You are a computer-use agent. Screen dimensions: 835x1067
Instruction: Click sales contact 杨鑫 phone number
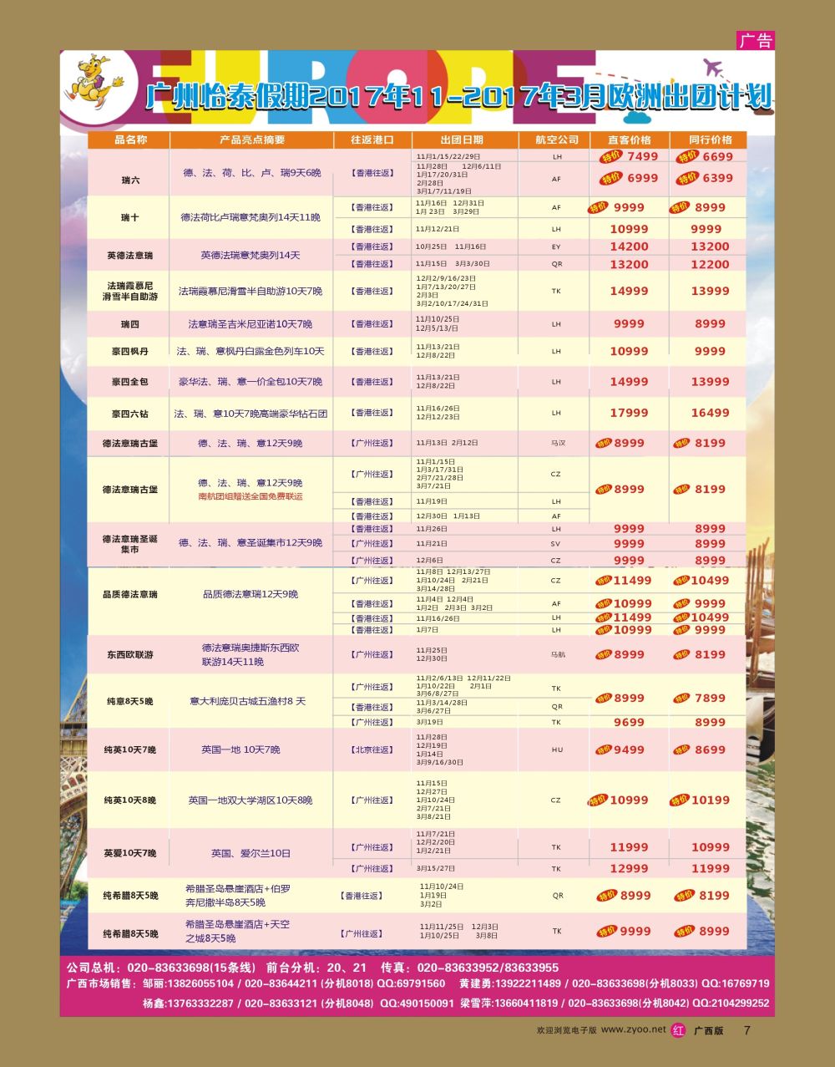click(x=201, y=1003)
